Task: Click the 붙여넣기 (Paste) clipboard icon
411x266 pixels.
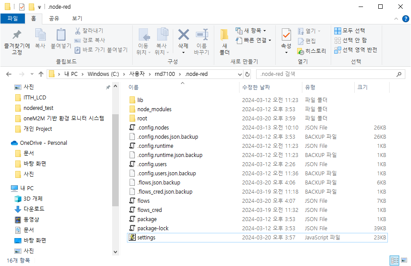Action: (61, 39)
